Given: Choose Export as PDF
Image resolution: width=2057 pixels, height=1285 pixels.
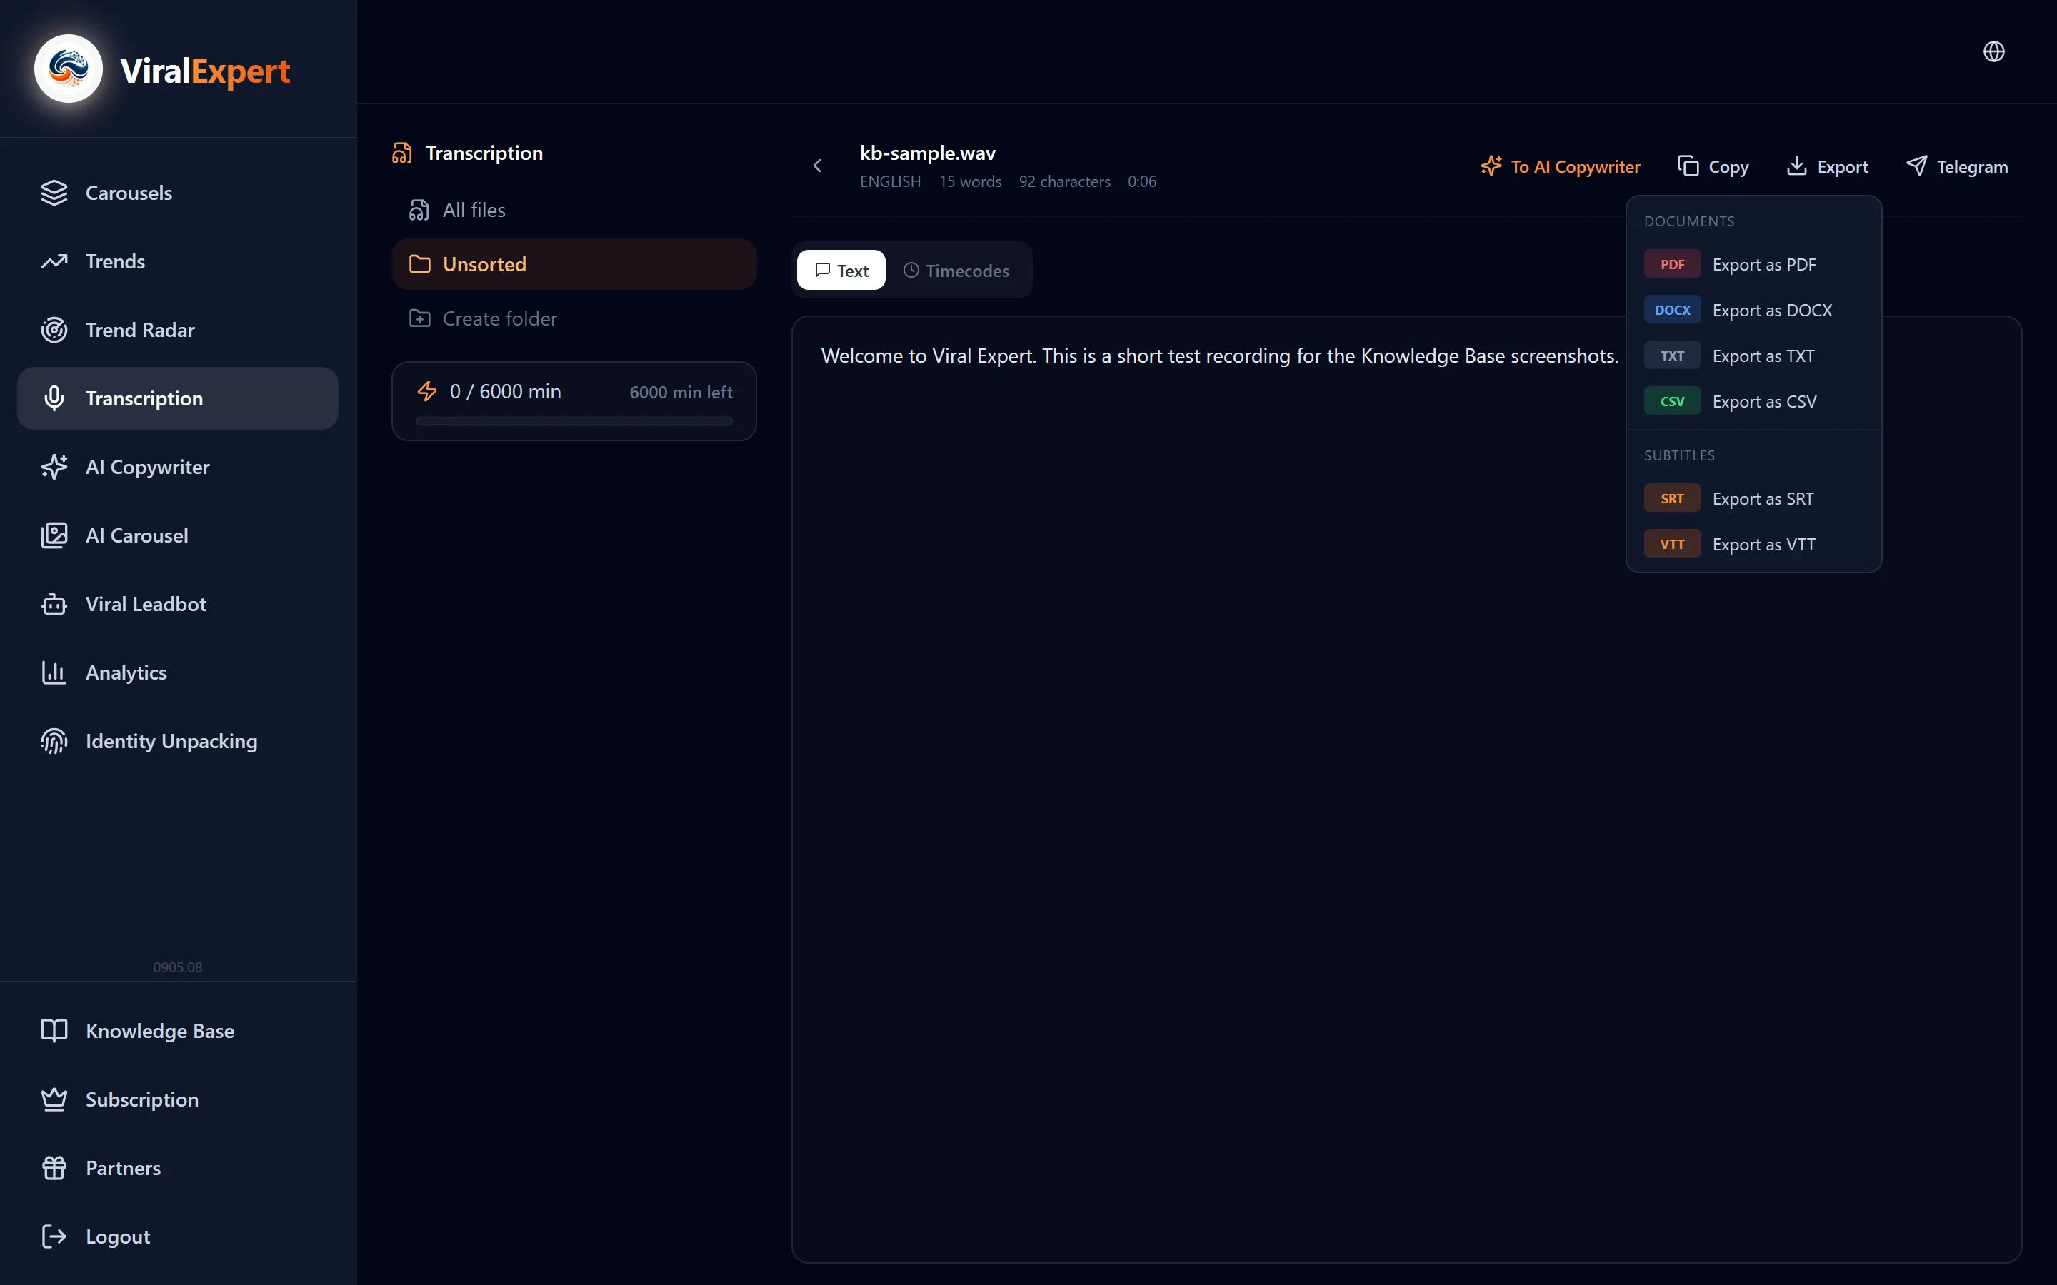Looking at the screenshot, I should pos(1753,264).
